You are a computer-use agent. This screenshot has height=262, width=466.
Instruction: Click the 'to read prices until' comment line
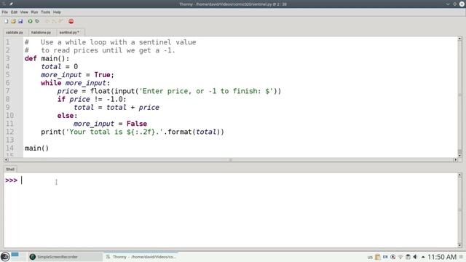(100, 50)
